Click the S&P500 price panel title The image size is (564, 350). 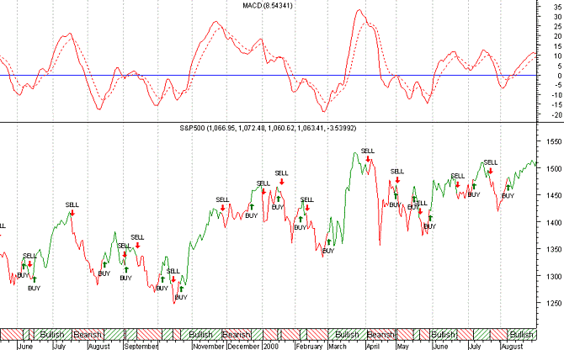(x=268, y=128)
